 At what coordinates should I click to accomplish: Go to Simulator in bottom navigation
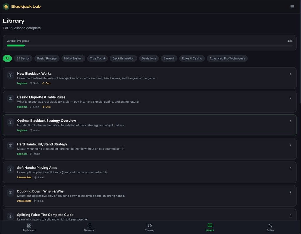click(x=89, y=227)
